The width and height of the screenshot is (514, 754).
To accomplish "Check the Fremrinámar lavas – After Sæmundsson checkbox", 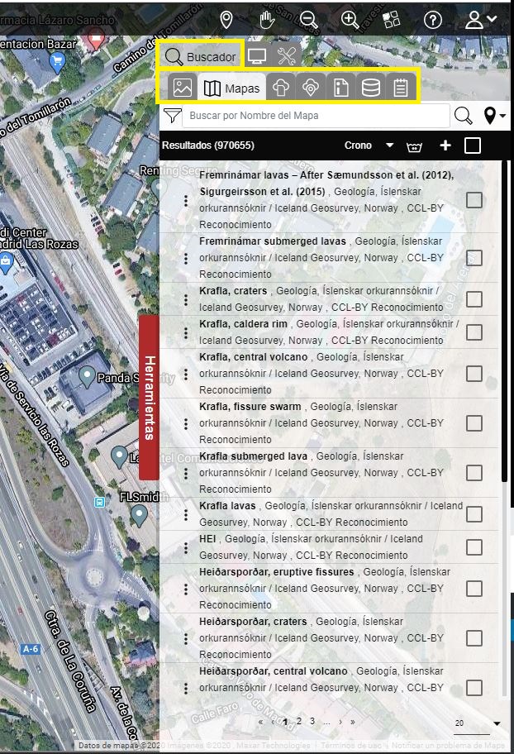I will [x=474, y=200].
